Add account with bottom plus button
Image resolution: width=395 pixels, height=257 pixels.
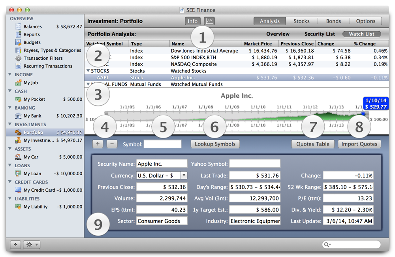click(x=15, y=244)
